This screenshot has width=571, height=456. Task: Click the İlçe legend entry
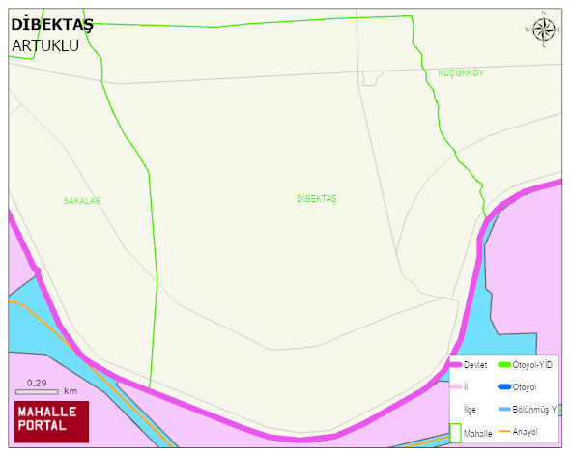pos(470,410)
